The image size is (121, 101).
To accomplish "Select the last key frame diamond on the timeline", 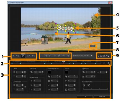I will [x=96, y=63].
